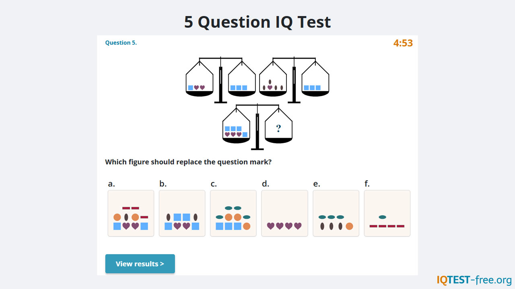Select answer option e
Image resolution: width=515 pixels, height=289 pixels.
(x=336, y=213)
